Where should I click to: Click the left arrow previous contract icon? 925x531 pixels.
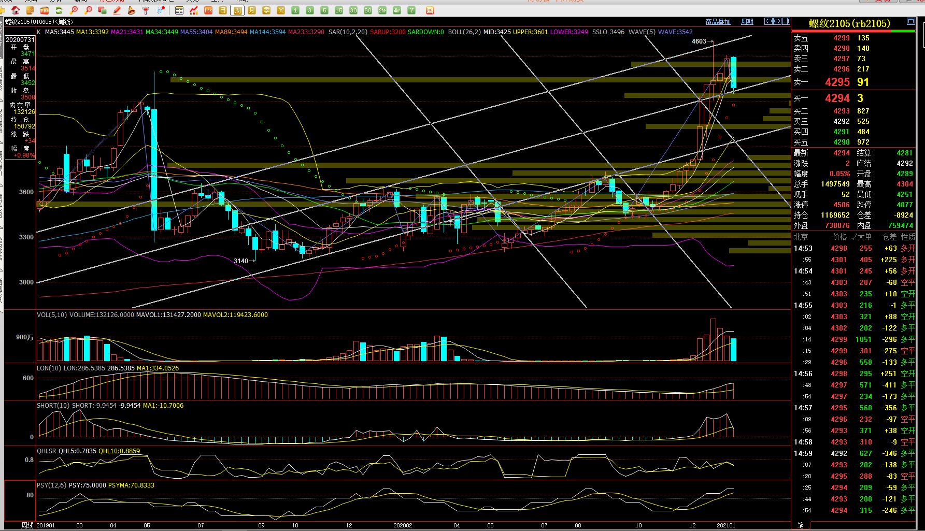[769, 21]
